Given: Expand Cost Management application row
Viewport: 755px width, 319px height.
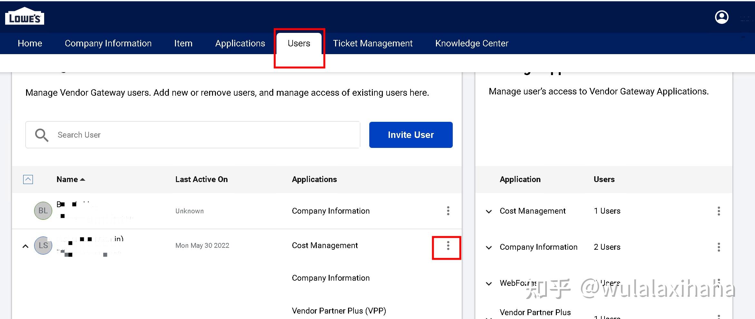Looking at the screenshot, I should click(x=489, y=211).
